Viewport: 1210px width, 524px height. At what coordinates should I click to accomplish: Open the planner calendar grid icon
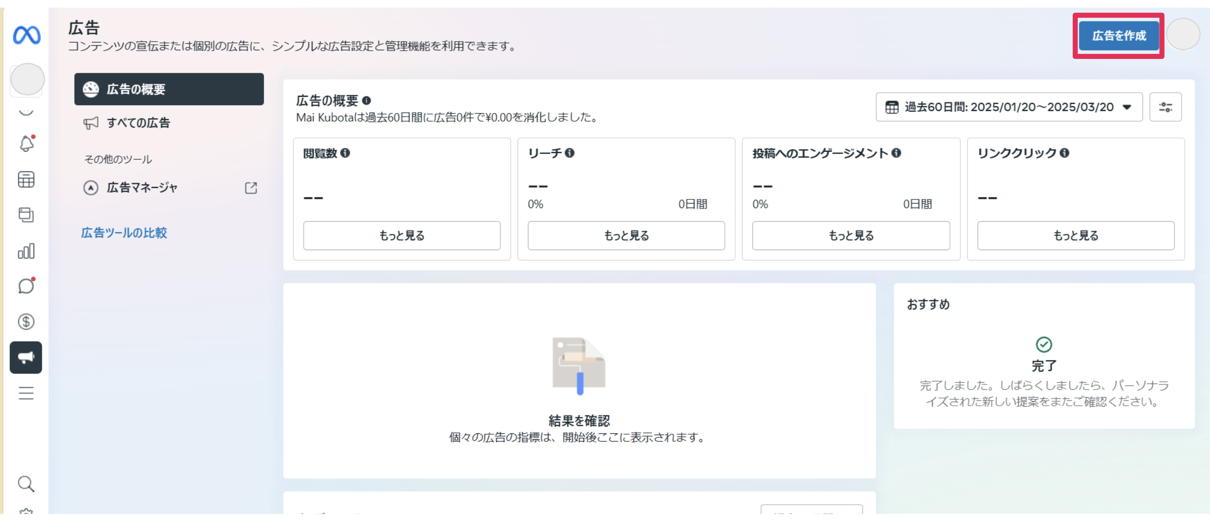(26, 179)
